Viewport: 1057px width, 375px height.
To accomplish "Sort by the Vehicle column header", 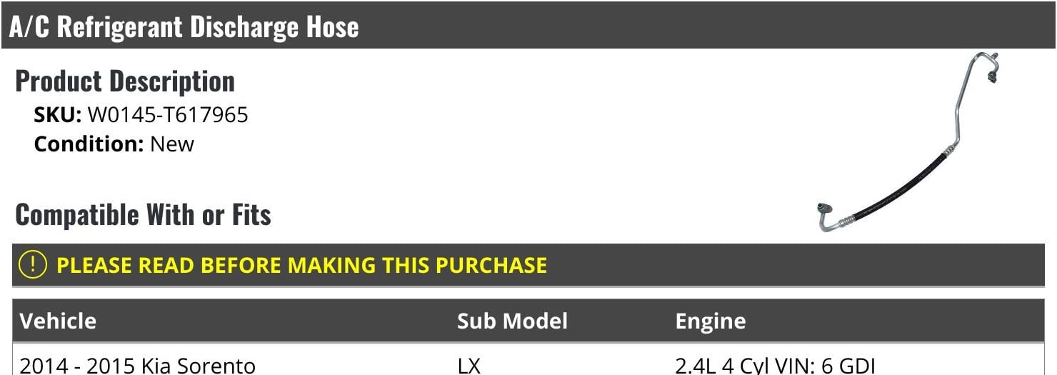I will click(58, 321).
